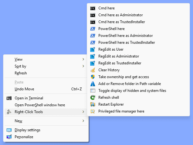Click the Take ownership shield icon
Screen dimensions: 193x145
92,77
